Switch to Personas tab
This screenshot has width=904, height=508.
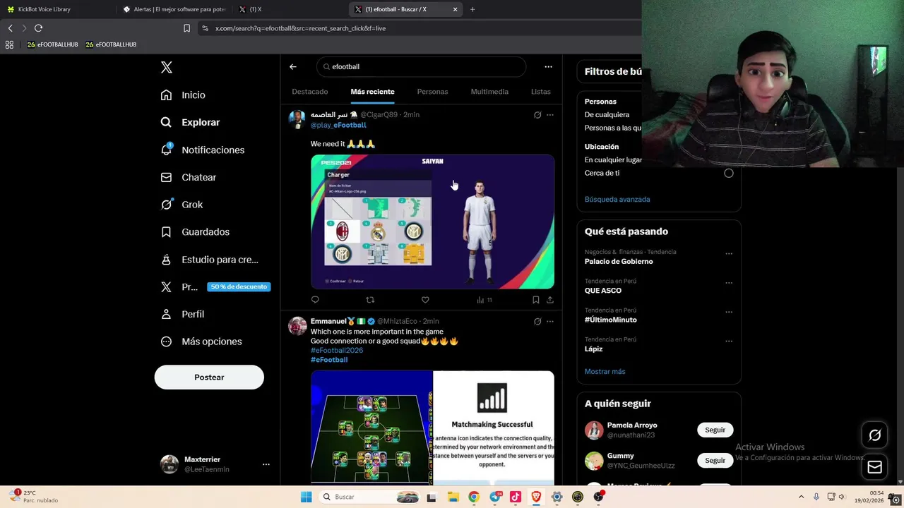[x=432, y=92]
